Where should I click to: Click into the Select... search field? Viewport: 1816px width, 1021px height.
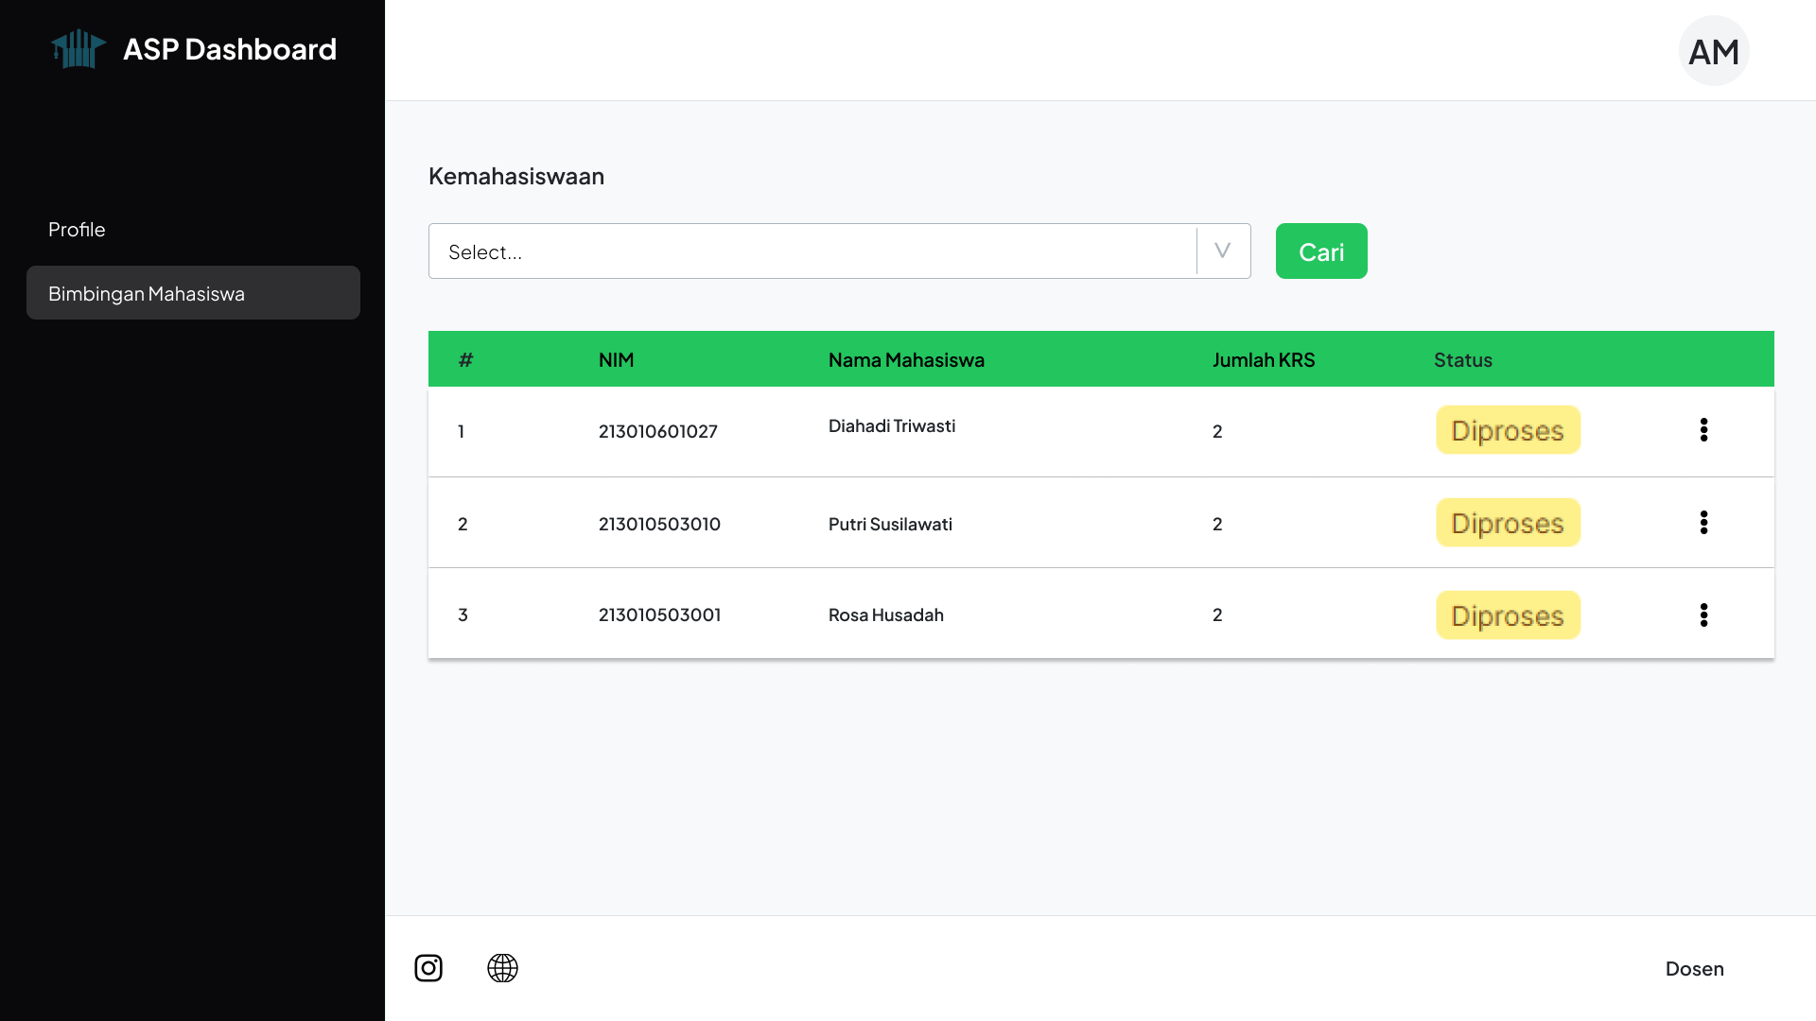(812, 251)
